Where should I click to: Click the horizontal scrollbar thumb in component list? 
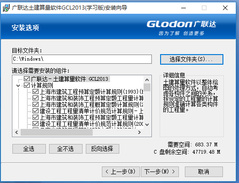coord(56,132)
